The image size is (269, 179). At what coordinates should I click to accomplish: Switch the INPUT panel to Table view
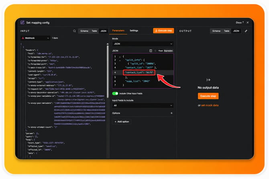[x=94, y=31]
